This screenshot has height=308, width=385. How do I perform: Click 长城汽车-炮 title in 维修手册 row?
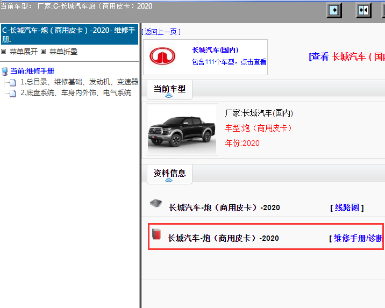[x=224, y=238]
